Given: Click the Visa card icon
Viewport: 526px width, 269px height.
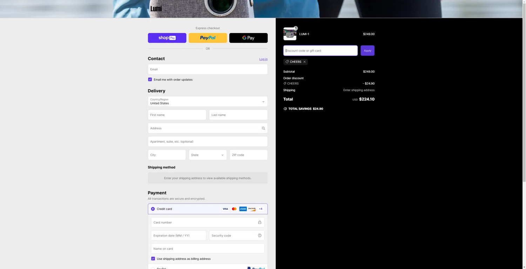Looking at the screenshot, I should tap(225, 209).
